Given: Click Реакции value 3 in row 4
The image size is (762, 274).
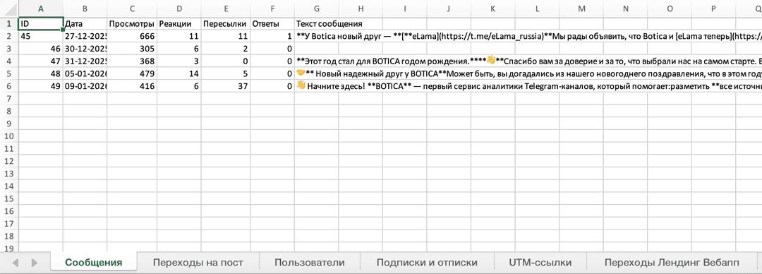Looking at the screenshot, I should [179, 61].
